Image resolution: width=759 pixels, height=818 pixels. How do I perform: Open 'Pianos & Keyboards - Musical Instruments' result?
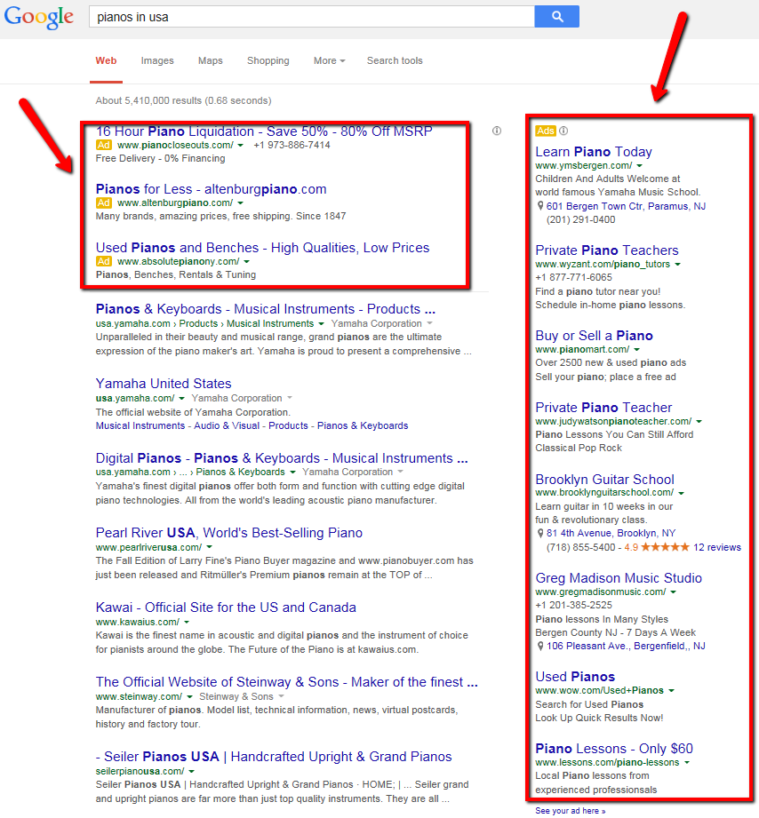265,309
